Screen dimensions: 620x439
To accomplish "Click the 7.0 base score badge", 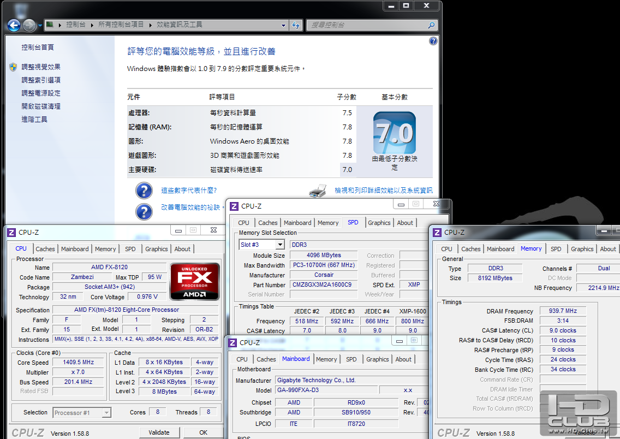I will [395, 133].
